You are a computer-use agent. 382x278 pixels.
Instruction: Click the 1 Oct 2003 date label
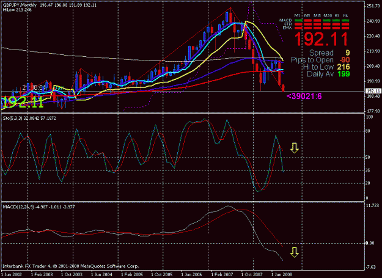72,274
